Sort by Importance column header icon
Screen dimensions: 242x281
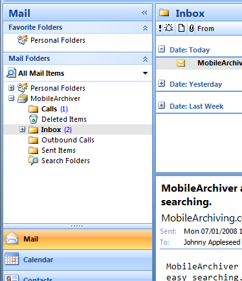pyautogui.click(x=160, y=28)
